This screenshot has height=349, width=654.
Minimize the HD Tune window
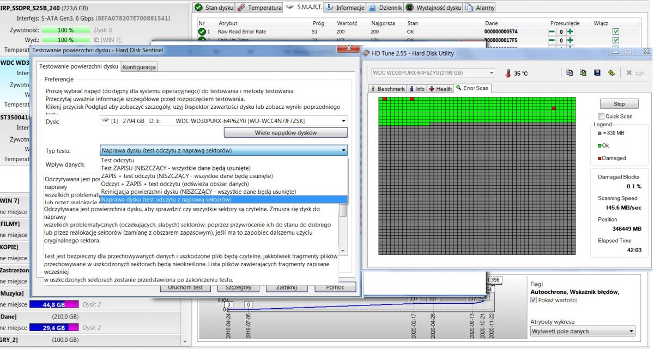615,51
